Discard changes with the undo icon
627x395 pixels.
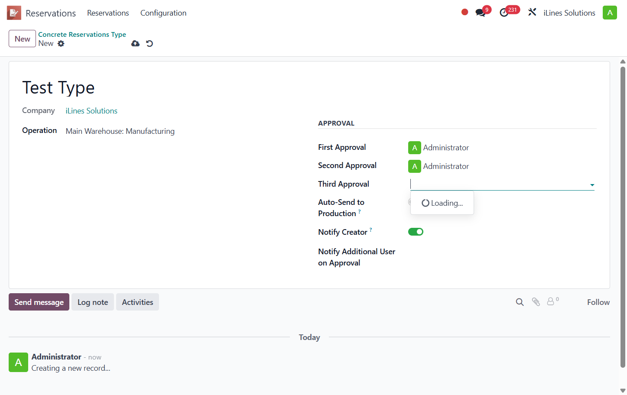point(149,43)
